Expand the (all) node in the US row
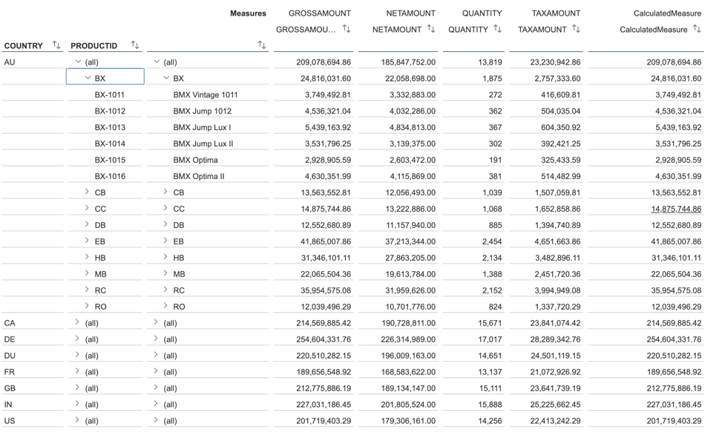The image size is (719, 439). [x=77, y=420]
